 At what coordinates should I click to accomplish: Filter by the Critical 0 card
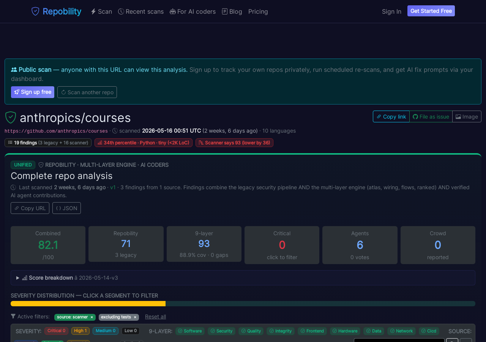[282, 245]
